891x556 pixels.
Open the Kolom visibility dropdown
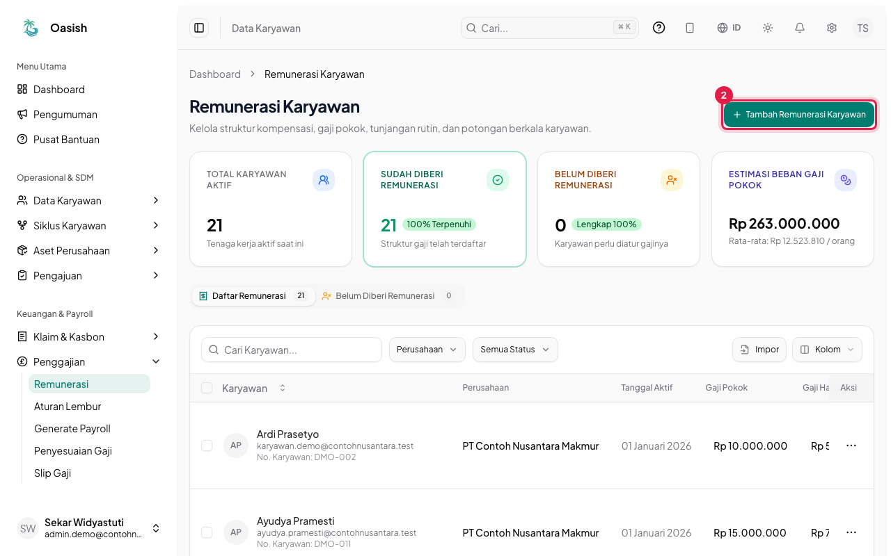click(827, 350)
